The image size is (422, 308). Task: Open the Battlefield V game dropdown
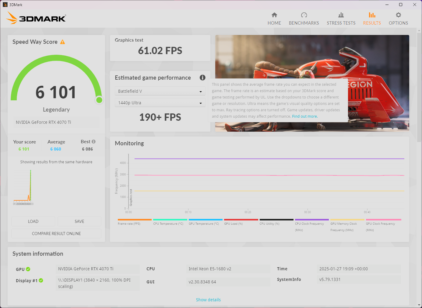160,91
